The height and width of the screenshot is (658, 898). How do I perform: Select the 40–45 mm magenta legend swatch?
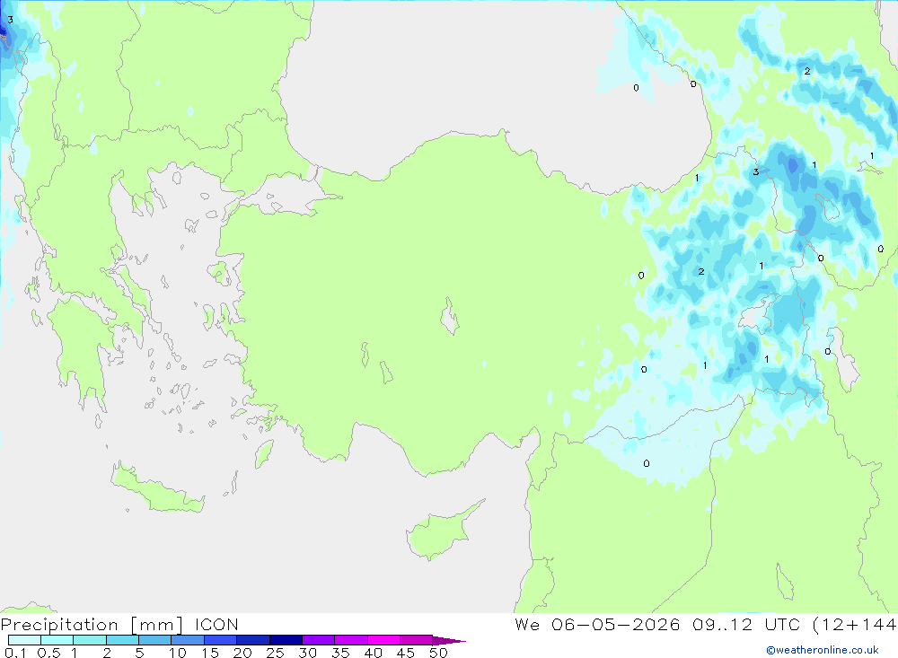point(383,640)
